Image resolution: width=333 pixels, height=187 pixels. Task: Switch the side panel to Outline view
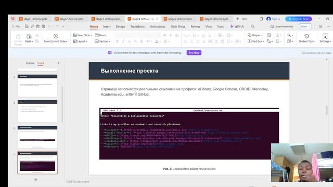coord(30,63)
